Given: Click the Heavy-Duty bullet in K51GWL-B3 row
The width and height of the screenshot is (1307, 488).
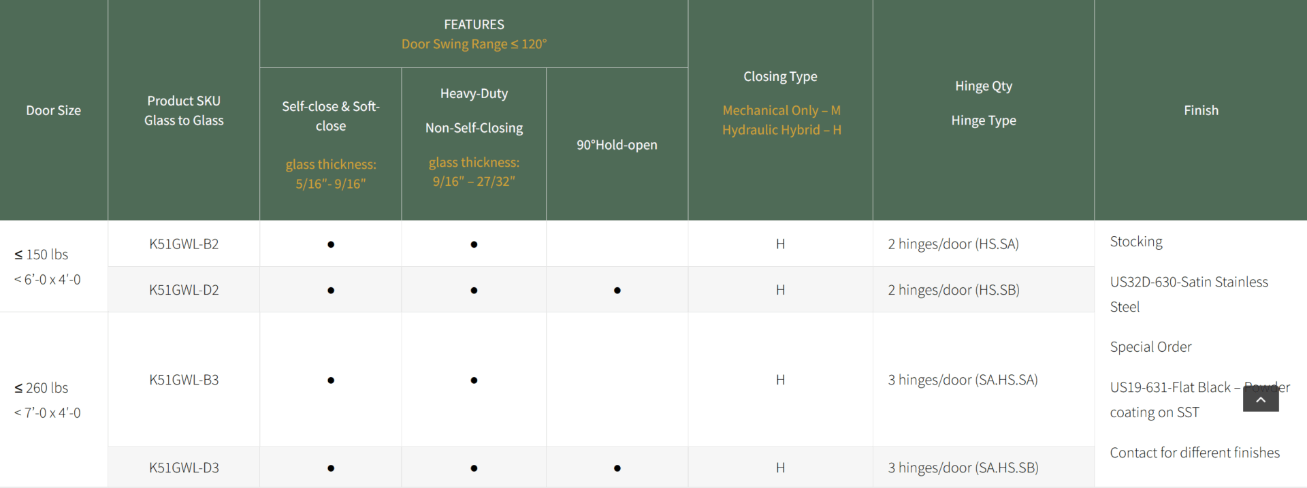Looking at the screenshot, I should click(474, 380).
